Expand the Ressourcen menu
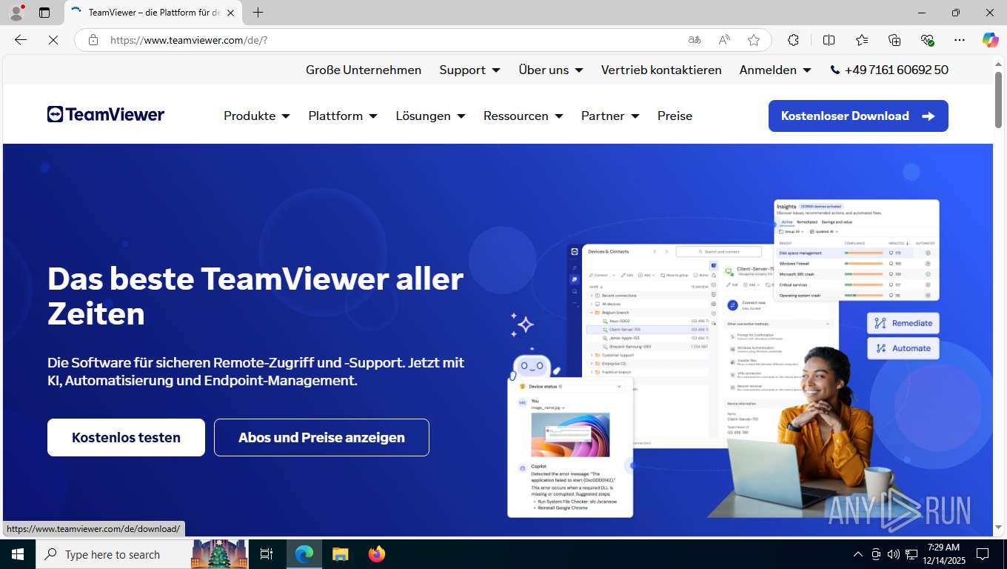1007x569 pixels. coord(523,116)
